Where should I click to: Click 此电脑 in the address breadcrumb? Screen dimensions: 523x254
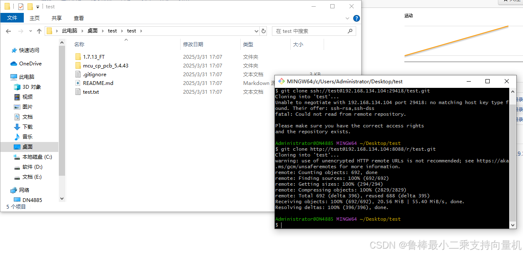[x=70, y=31]
